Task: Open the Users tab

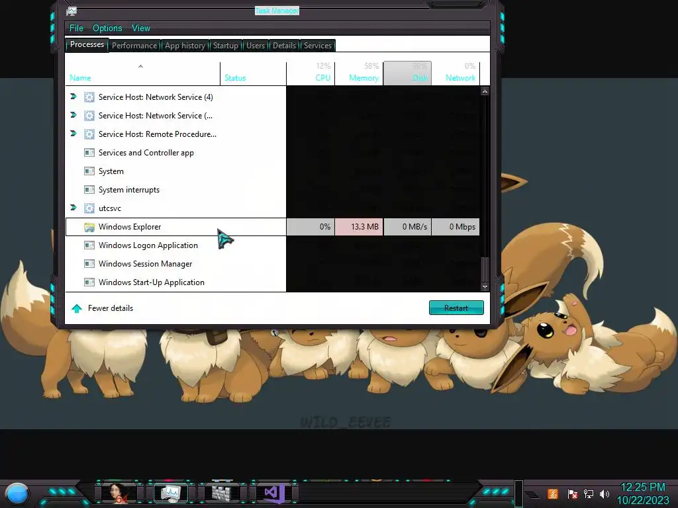Action: pyautogui.click(x=256, y=46)
